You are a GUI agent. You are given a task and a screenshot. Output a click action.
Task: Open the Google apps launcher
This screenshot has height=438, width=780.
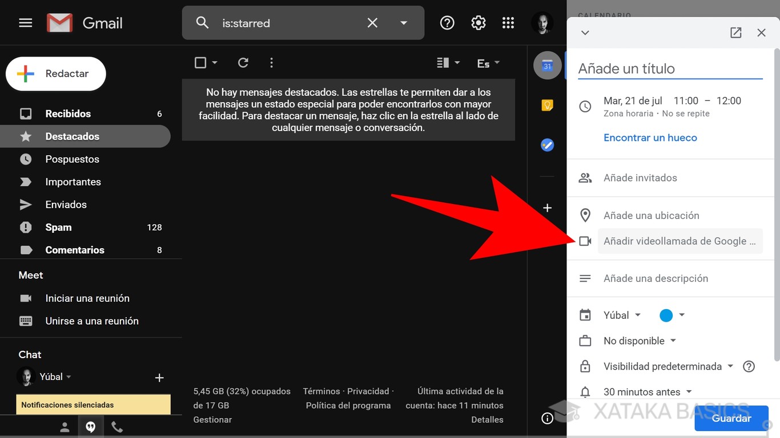click(x=508, y=23)
